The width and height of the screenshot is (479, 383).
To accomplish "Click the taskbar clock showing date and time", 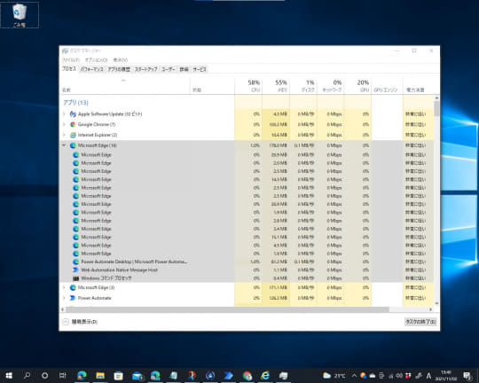I will [x=446, y=376].
